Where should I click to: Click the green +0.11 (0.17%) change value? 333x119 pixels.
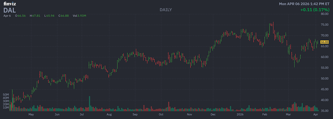pos(315,10)
